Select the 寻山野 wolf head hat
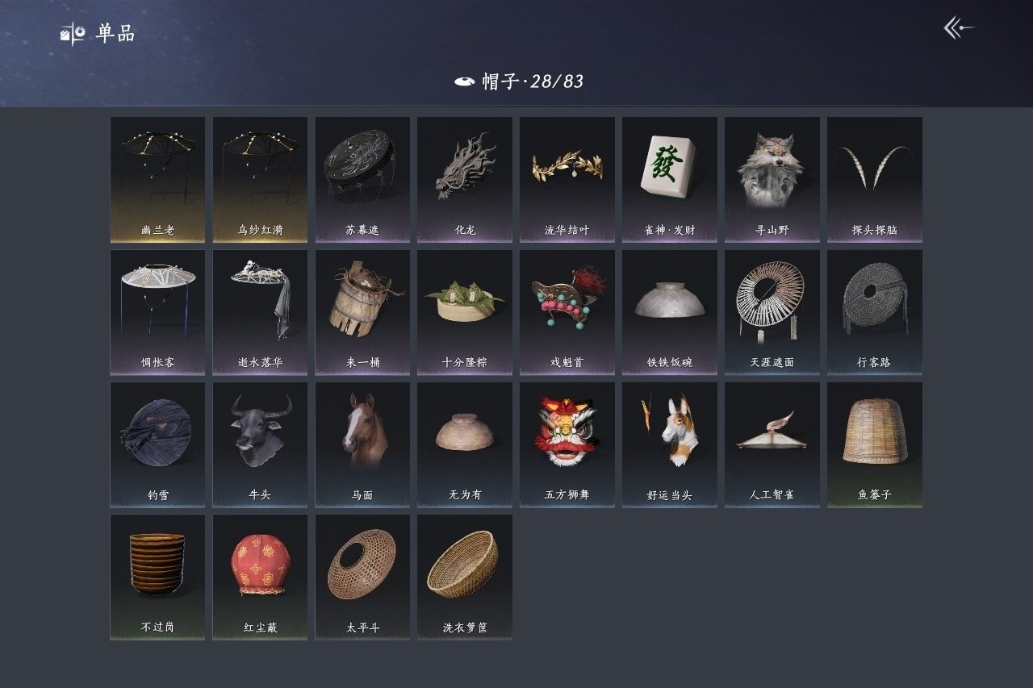The image size is (1033, 688). coord(772,179)
